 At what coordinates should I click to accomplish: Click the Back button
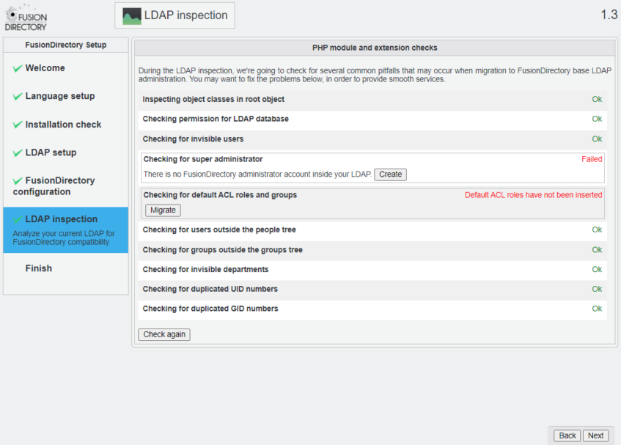click(x=567, y=435)
